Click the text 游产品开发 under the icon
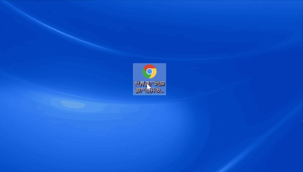Viewport: 303px width, 172px height. (x=148, y=90)
